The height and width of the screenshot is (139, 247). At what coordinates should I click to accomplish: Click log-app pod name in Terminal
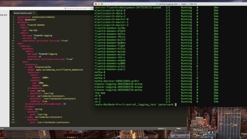click(100, 93)
